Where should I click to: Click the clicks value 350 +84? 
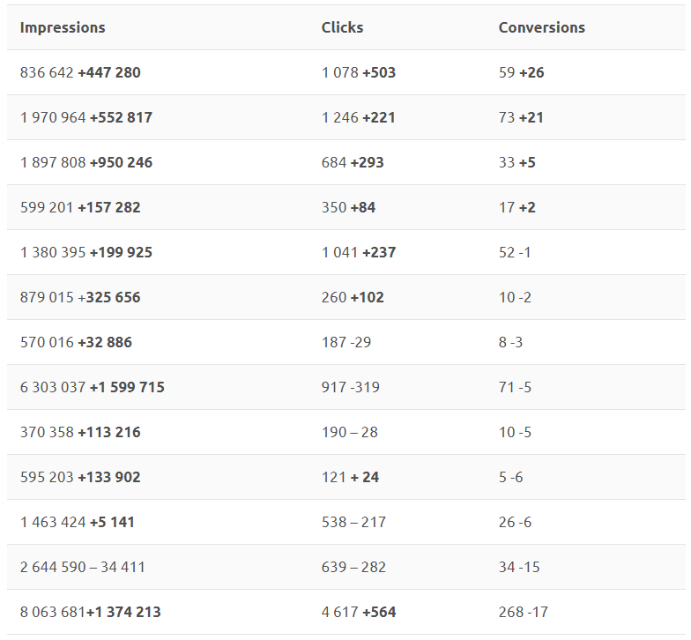click(x=349, y=207)
